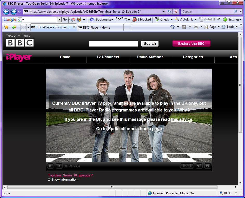Switch to the 'BBC iPlayer - Home' tab
The height and width of the screenshot is (198, 245).
100,28
